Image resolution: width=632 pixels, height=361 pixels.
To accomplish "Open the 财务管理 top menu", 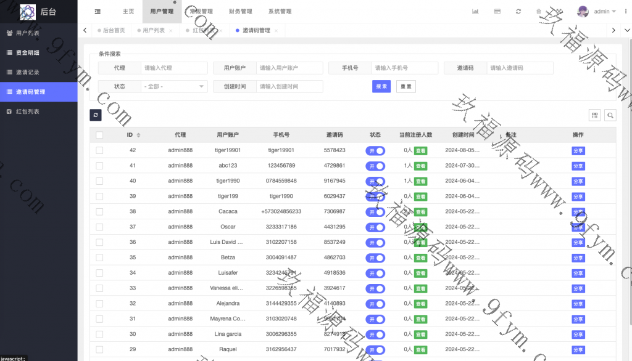I will tap(240, 12).
